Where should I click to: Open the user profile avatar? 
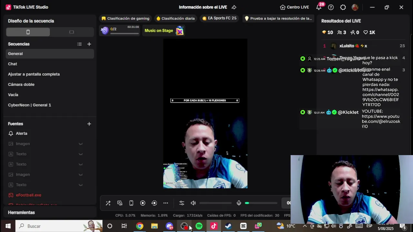pos(355,7)
